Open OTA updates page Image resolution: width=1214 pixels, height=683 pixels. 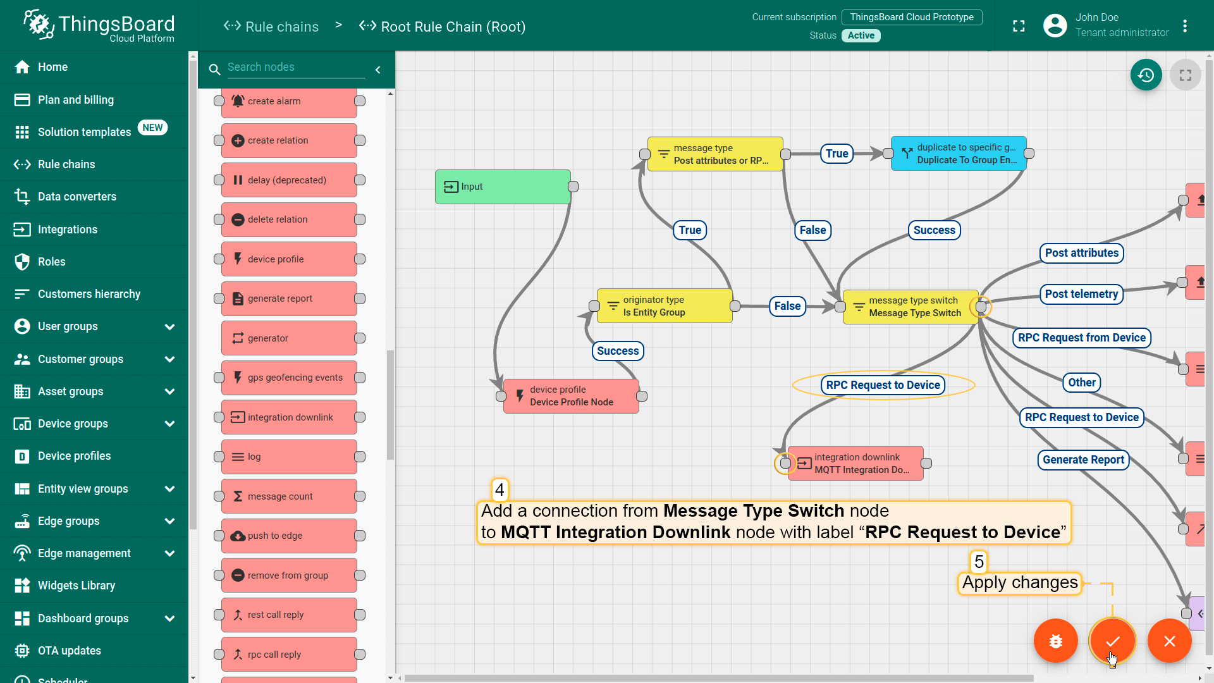[x=94, y=651]
